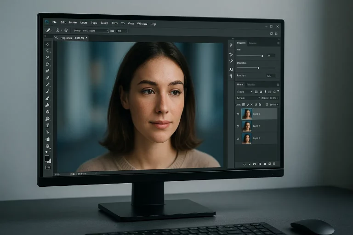Open the Paragraph panel icon in side dock
Screen dimensions: 353x235
click(x=231, y=76)
